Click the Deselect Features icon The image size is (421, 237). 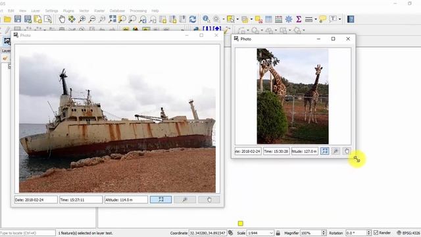(x=259, y=19)
